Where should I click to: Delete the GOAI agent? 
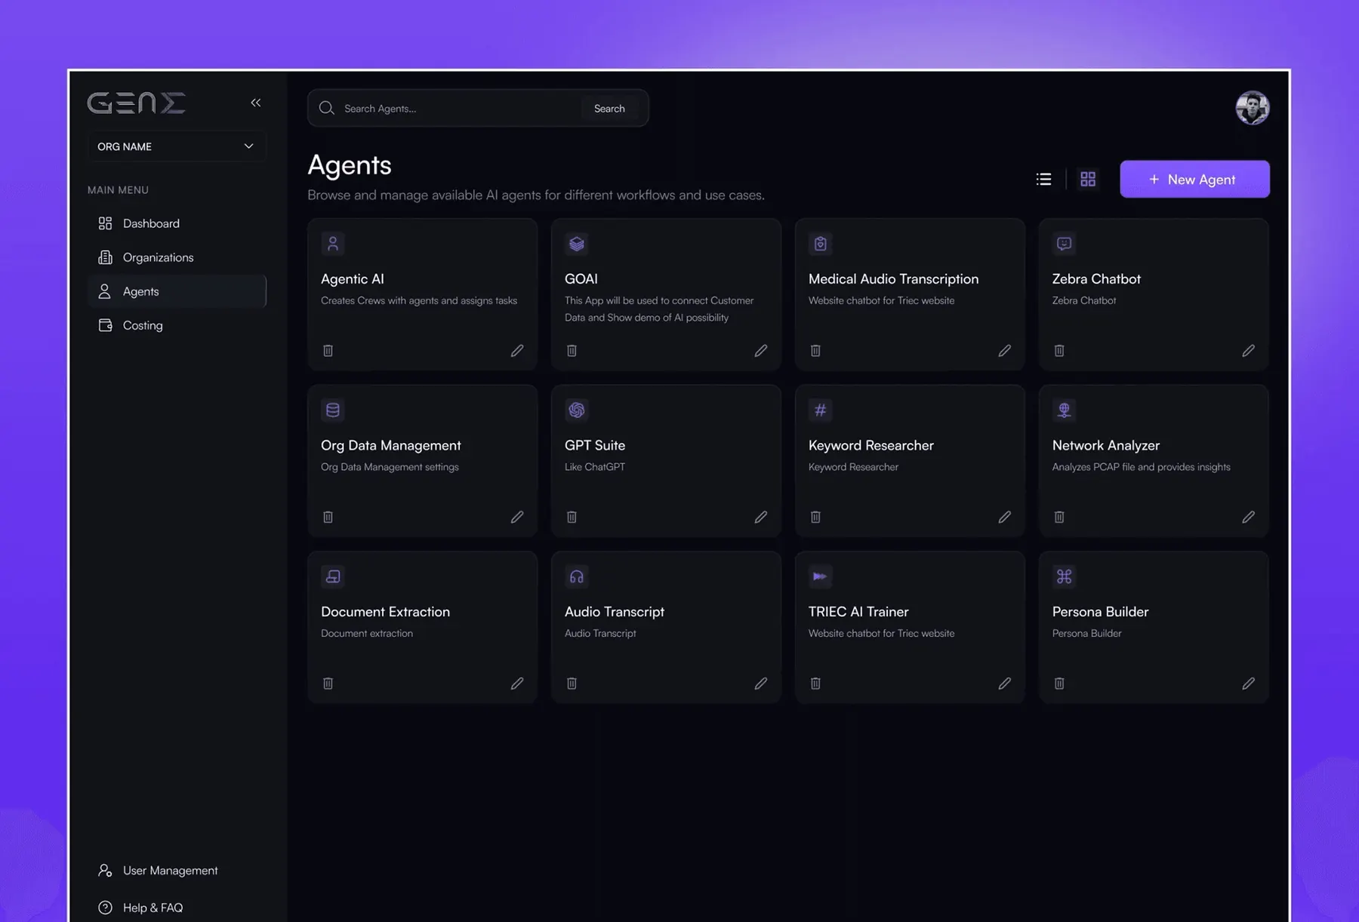[x=572, y=351]
